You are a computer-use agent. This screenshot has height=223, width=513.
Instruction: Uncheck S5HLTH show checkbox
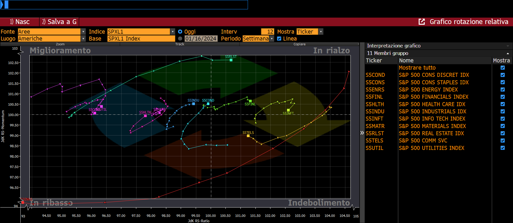[503, 104]
